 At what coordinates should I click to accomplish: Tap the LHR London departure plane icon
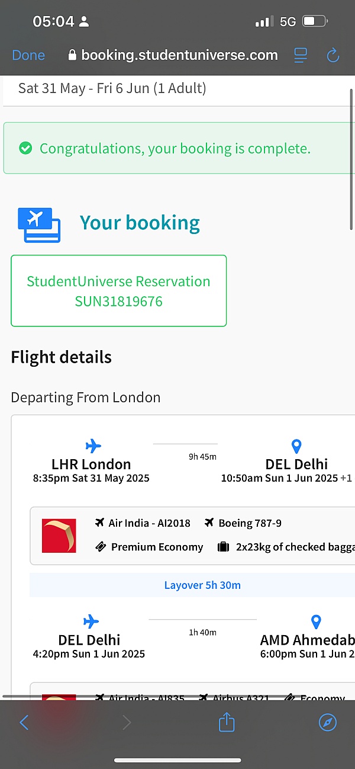tap(93, 446)
